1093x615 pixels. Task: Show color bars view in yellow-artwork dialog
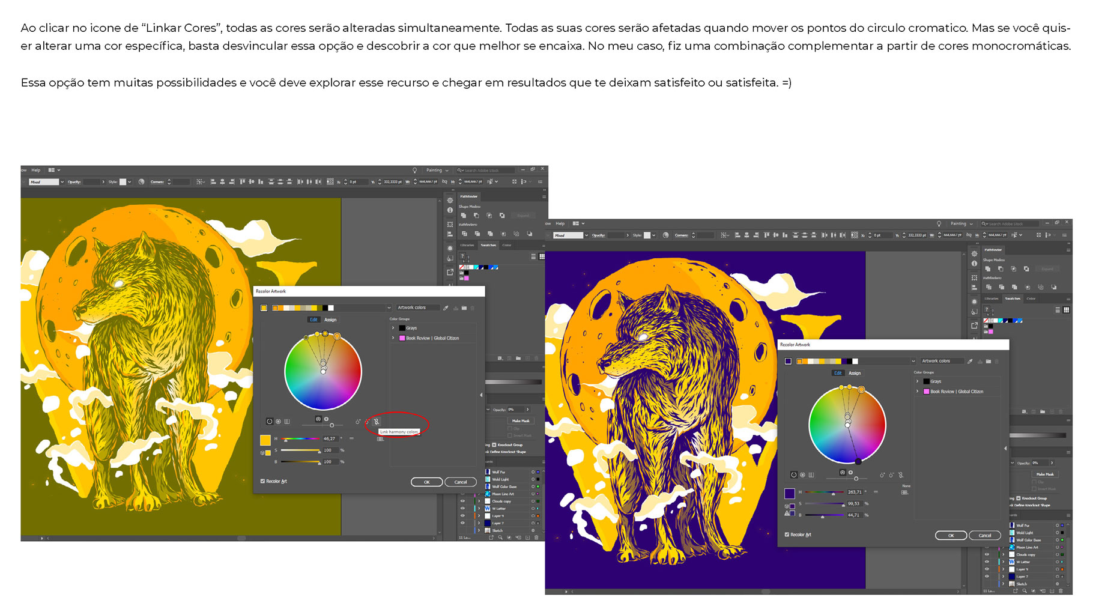pos(287,421)
